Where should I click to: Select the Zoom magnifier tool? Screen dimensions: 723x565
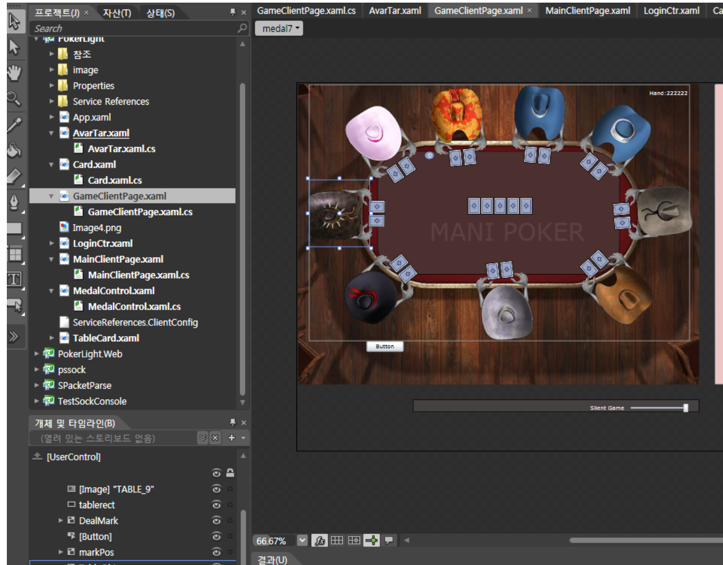tap(14, 98)
